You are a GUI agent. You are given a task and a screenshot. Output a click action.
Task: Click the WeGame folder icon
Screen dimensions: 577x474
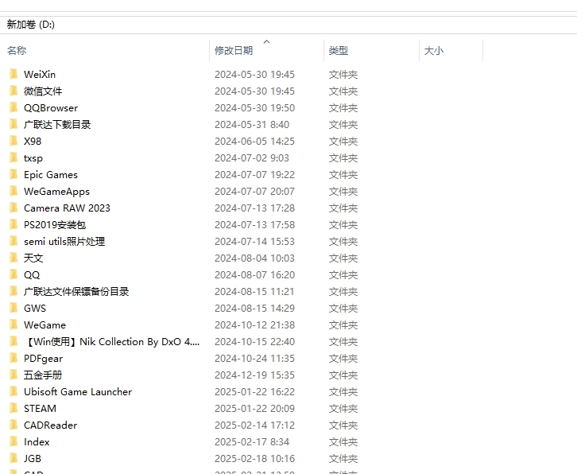pyautogui.click(x=14, y=324)
